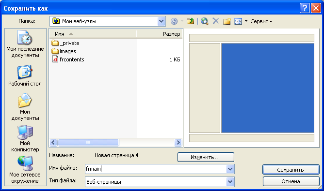Open the Сервис menu
Screen dimensions: 324x191
(261, 21)
